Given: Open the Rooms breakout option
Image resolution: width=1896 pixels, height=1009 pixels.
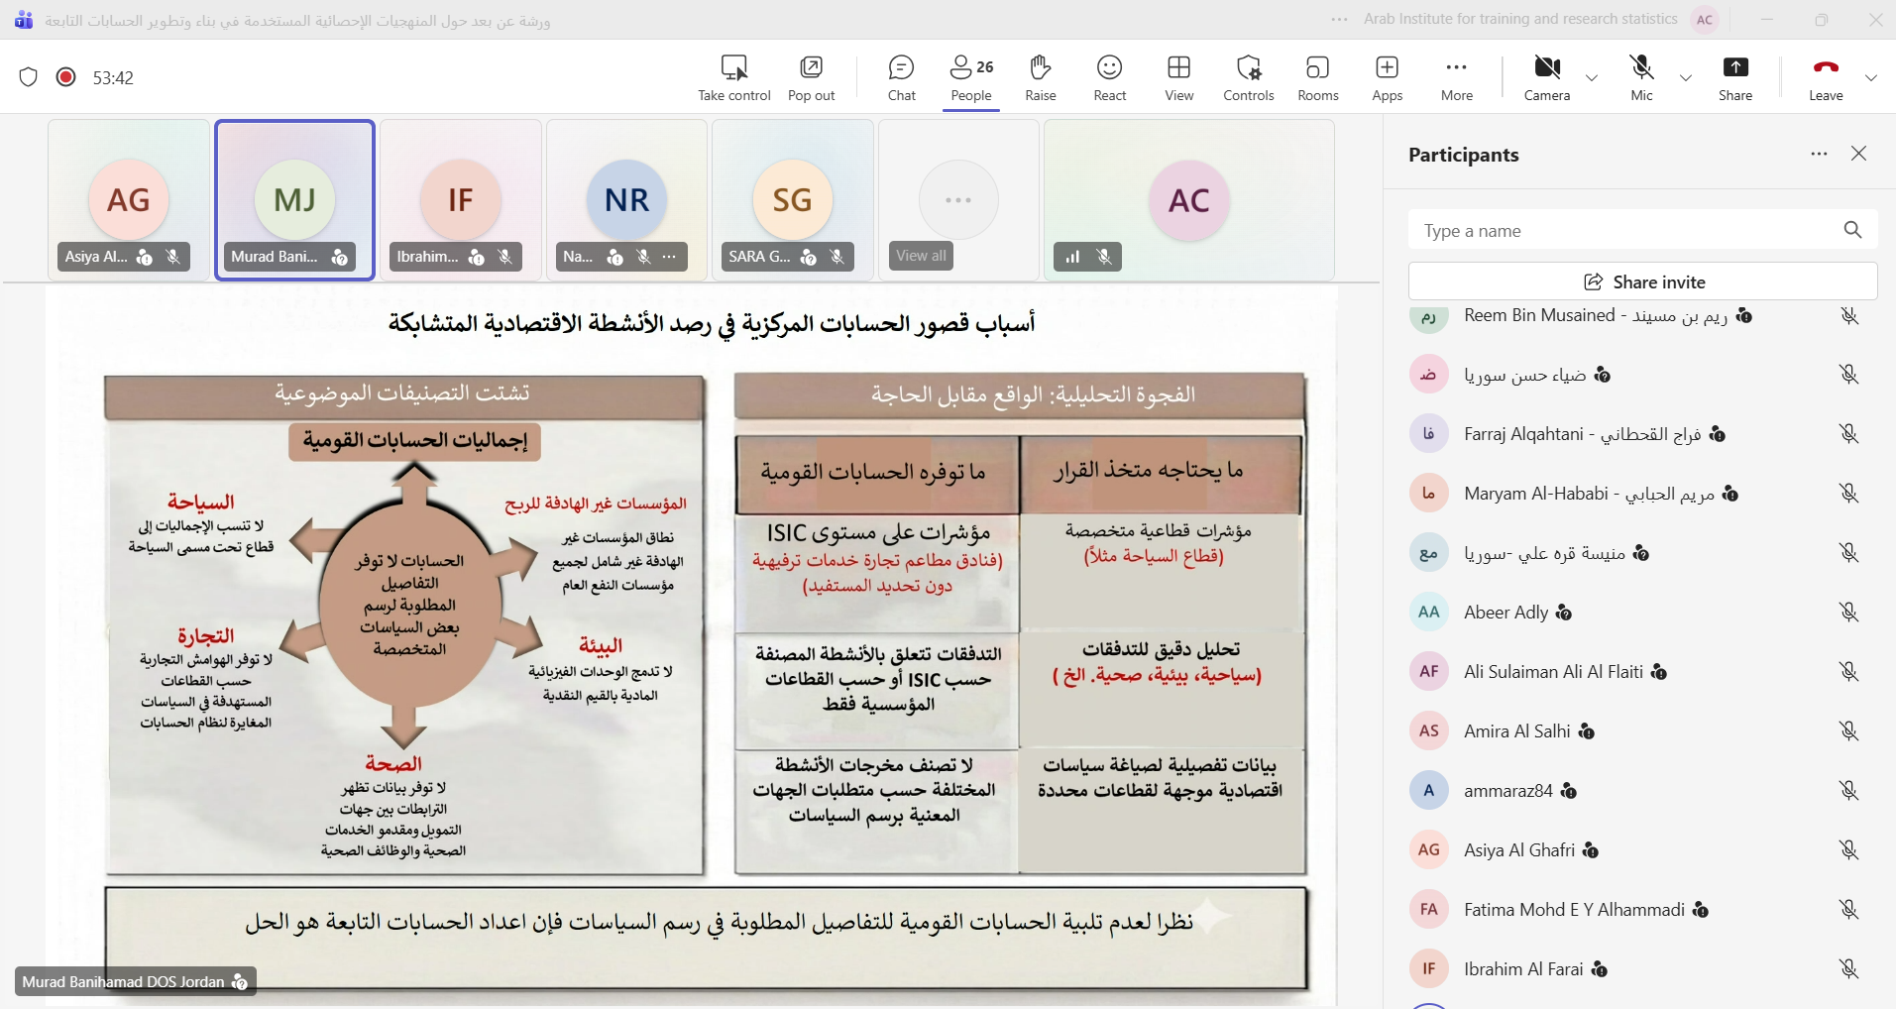Looking at the screenshot, I should 1317,77.
